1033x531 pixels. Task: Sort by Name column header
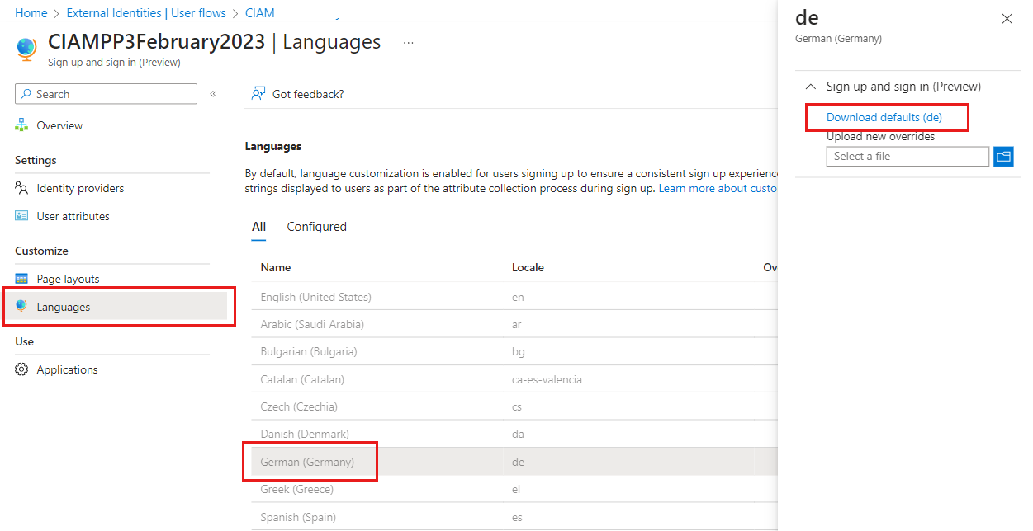coord(276,267)
